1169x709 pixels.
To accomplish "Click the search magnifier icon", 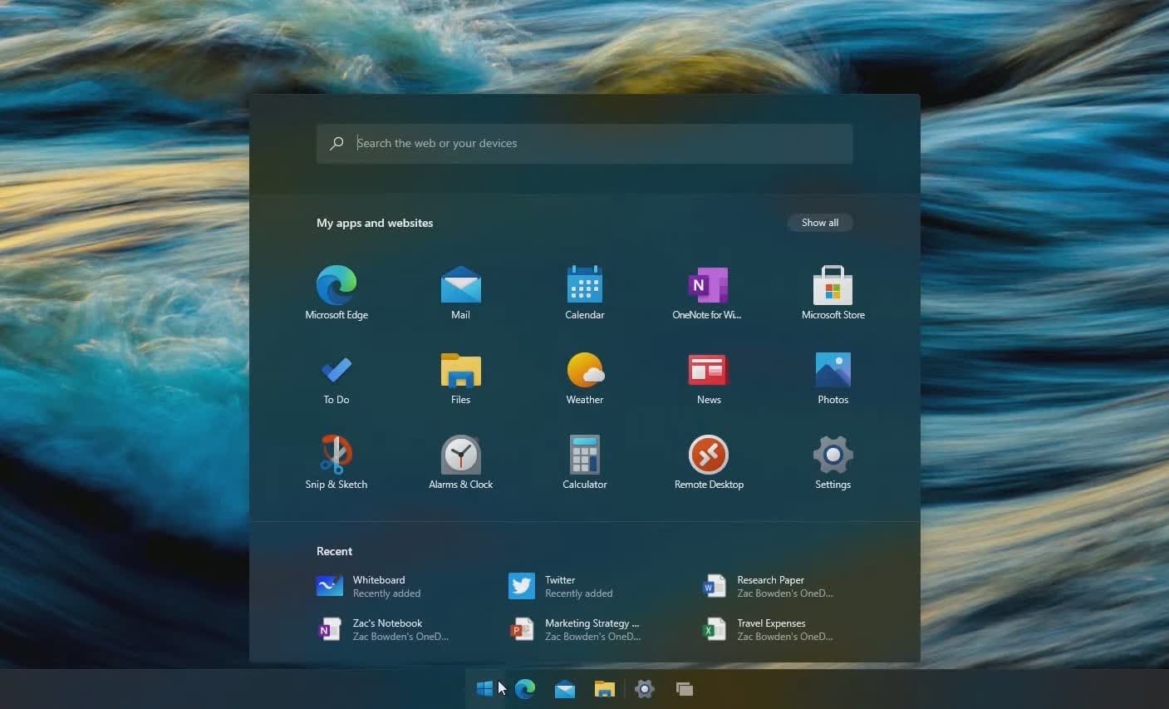I will (336, 144).
